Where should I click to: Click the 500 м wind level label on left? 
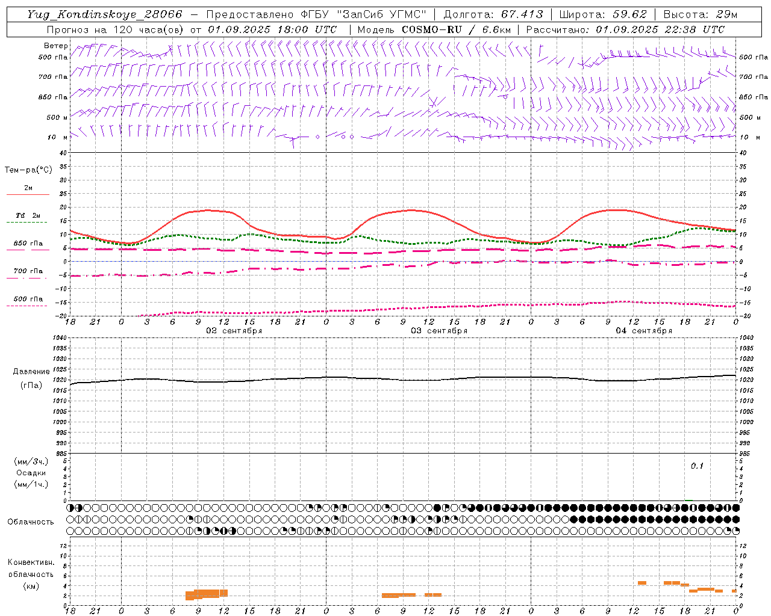57,117
